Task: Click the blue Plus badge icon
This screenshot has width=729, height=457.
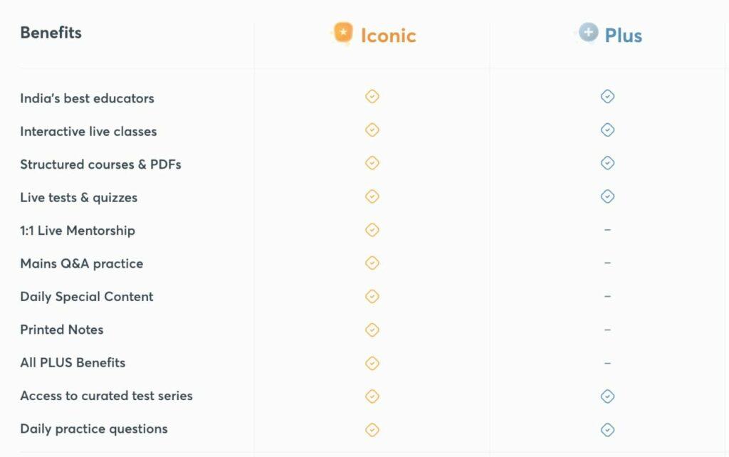Action: [x=588, y=33]
